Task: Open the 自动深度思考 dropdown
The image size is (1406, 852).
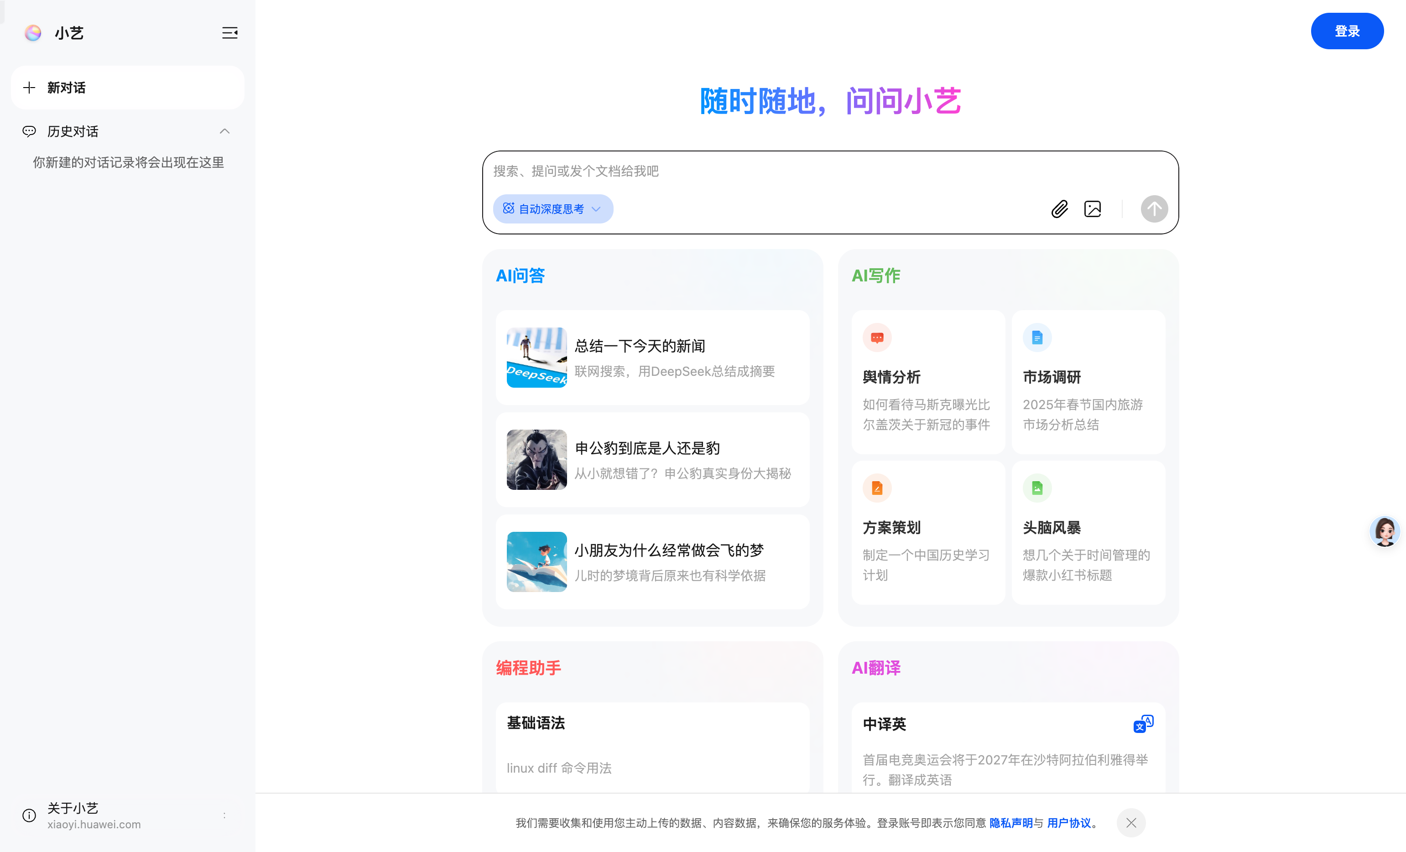Action: 552,209
